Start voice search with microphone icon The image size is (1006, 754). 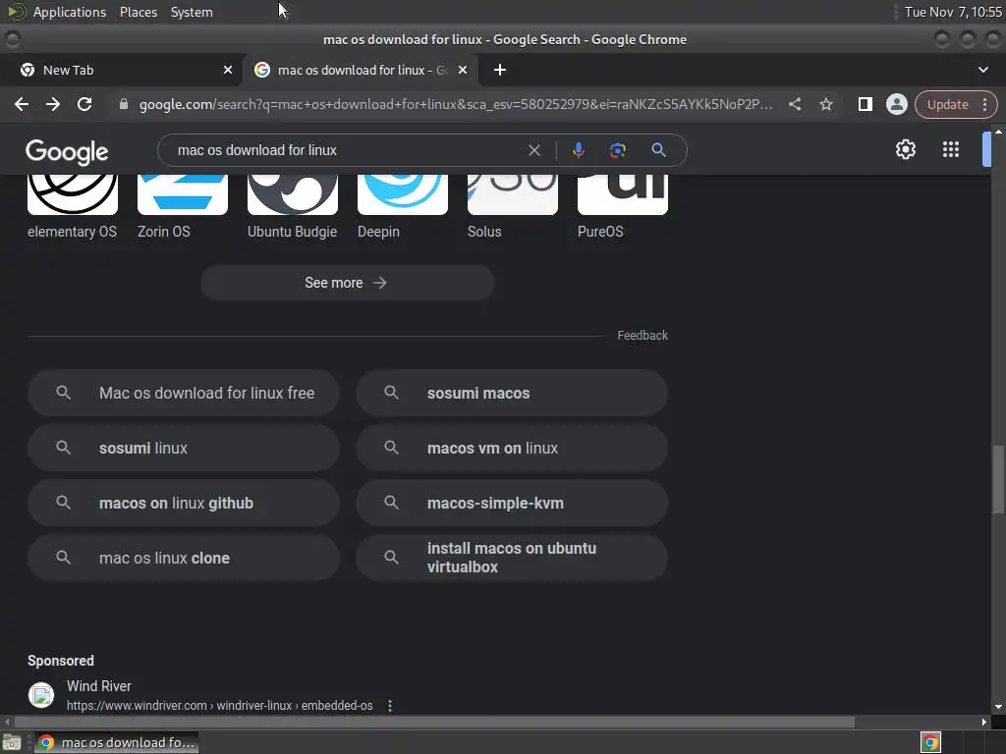point(578,150)
